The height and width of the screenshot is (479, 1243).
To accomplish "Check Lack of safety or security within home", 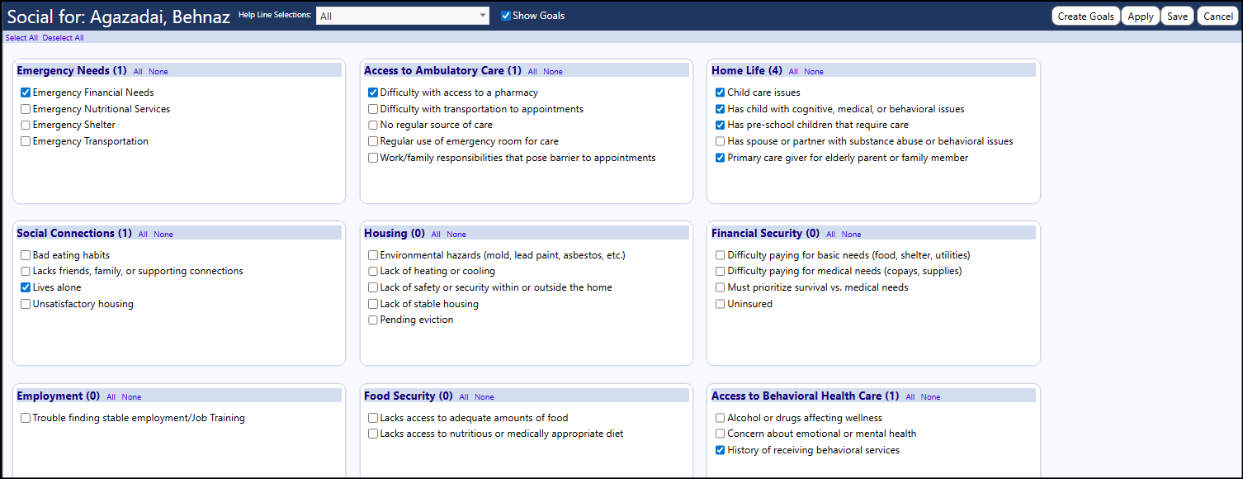I will pos(373,287).
